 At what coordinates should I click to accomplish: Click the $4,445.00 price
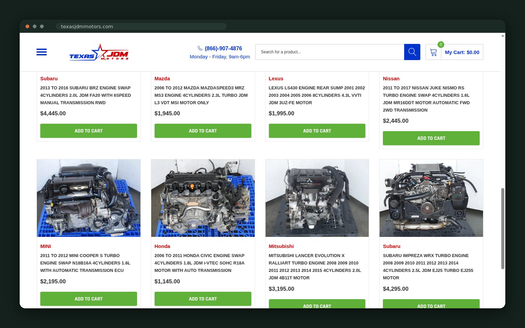(53, 113)
